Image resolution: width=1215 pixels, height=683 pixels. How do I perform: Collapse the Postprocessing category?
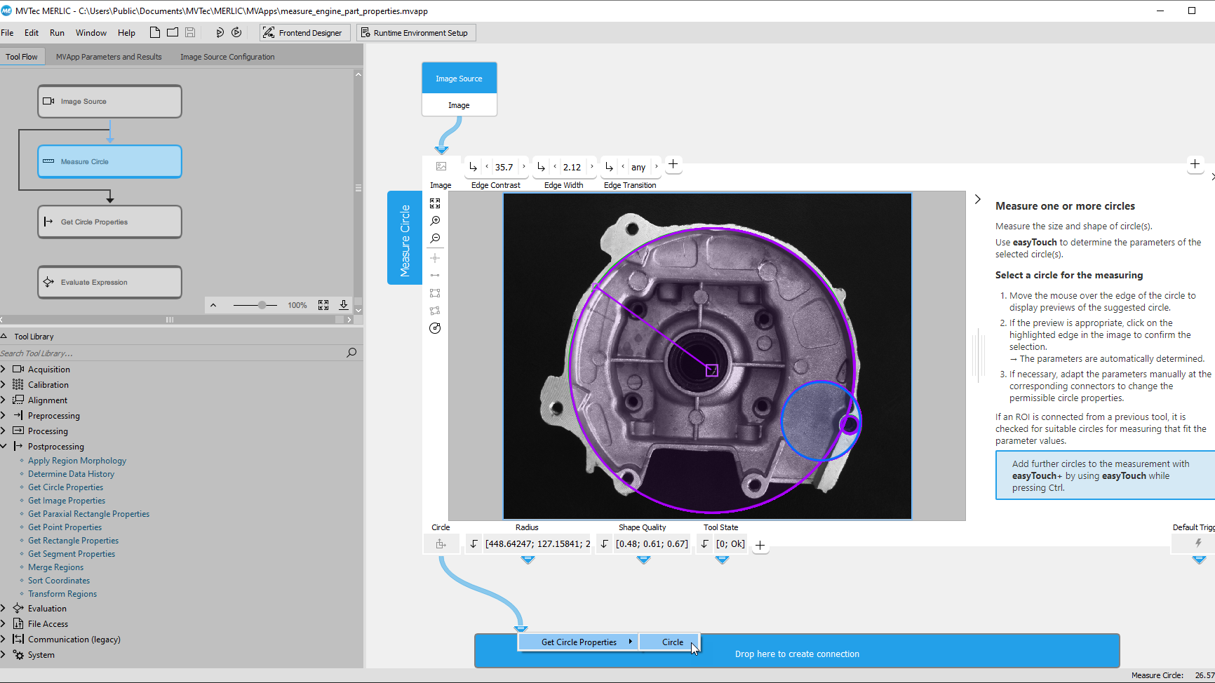click(4, 446)
